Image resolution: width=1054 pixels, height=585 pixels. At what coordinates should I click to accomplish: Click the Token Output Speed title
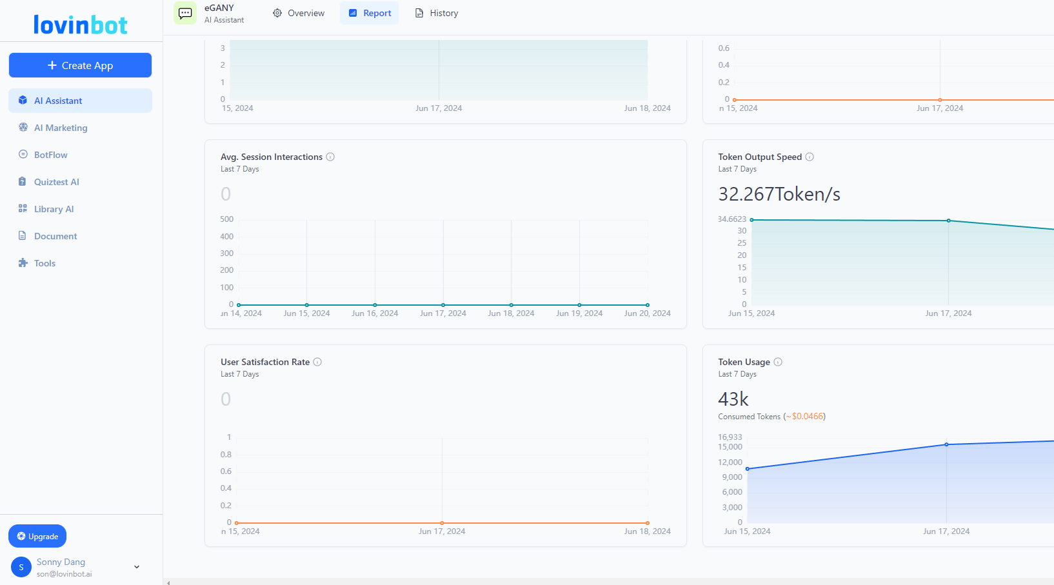coord(760,157)
